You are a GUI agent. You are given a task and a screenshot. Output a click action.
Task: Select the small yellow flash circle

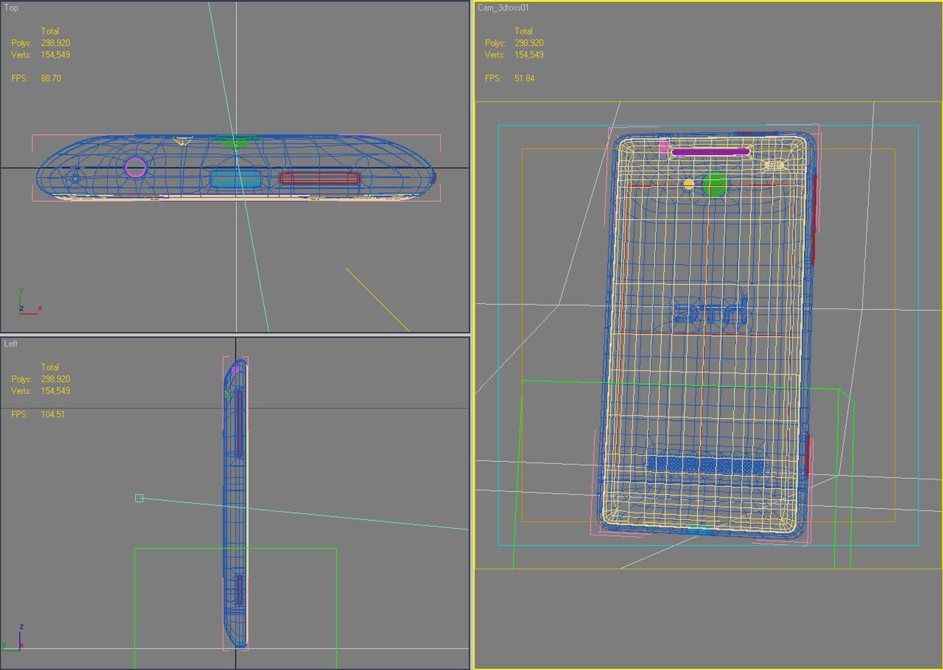pos(688,184)
